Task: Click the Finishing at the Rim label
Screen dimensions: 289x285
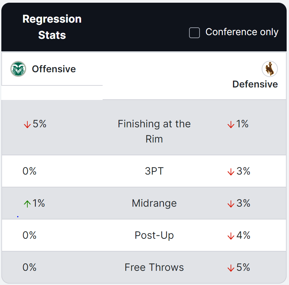Action: [154, 131]
